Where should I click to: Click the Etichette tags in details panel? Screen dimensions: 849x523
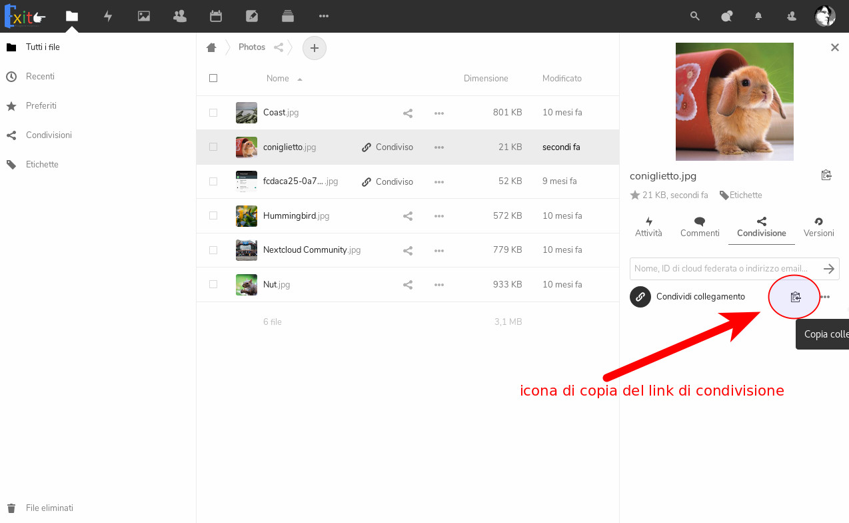coord(741,195)
